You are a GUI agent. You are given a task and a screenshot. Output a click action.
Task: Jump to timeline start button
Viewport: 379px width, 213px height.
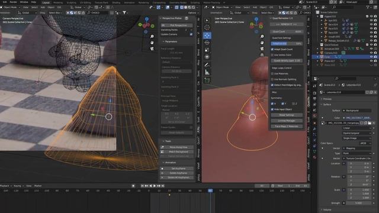pyautogui.click(x=142, y=186)
